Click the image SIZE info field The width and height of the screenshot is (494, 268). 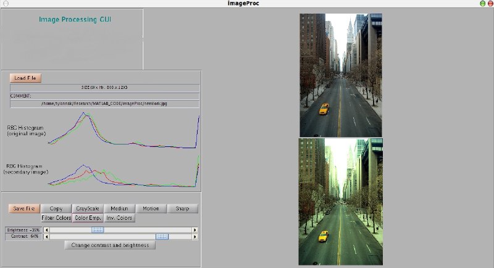[104, 88]
